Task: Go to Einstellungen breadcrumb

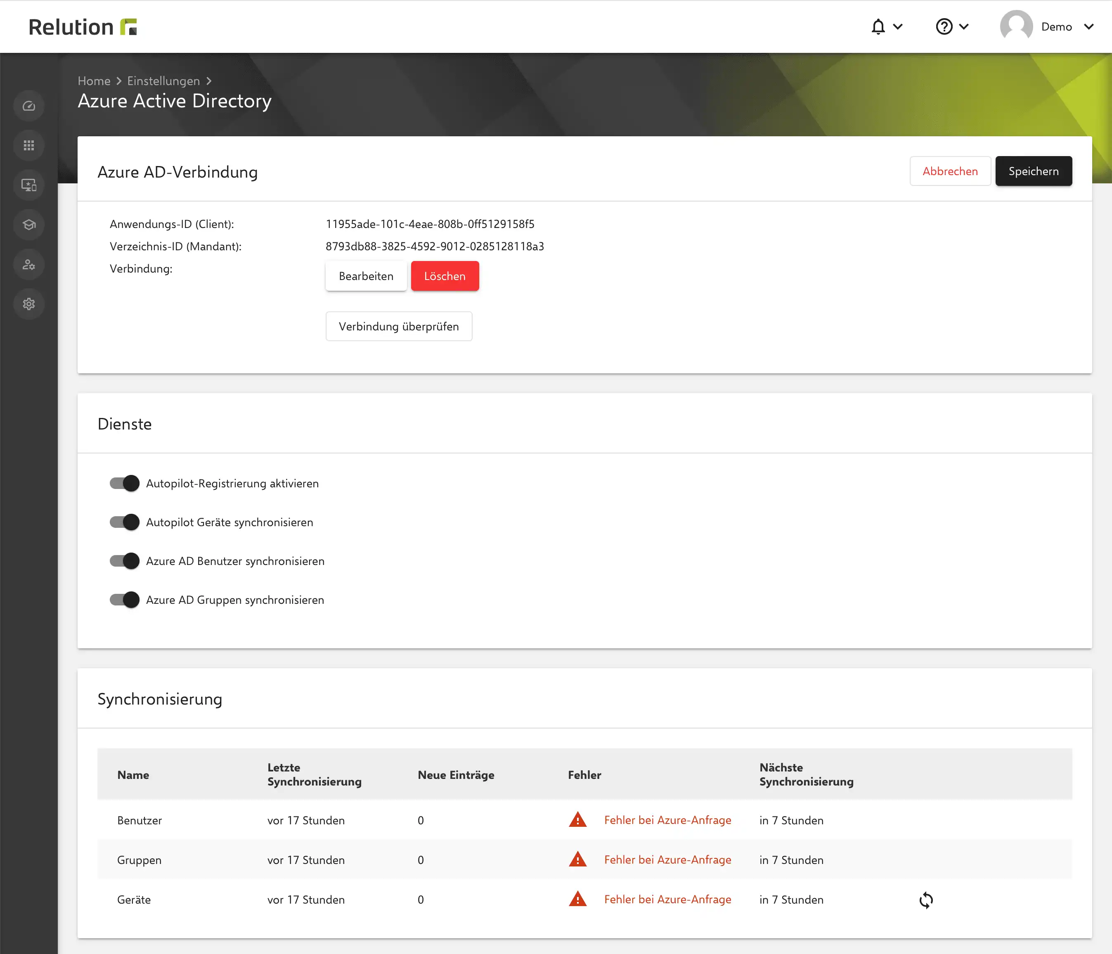Action: 163,81
